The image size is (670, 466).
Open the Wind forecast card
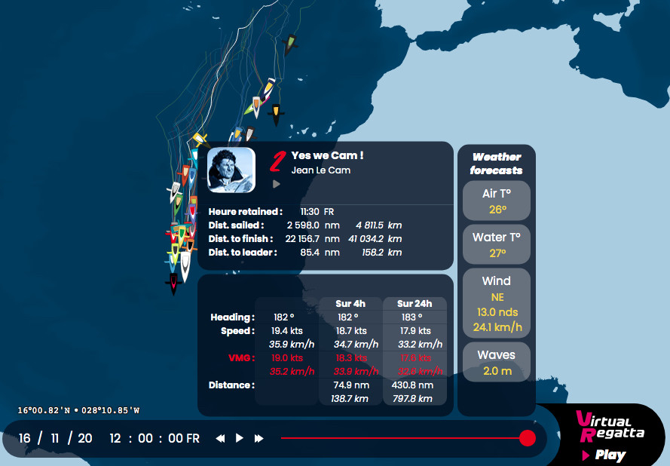(x=496, y=303)
